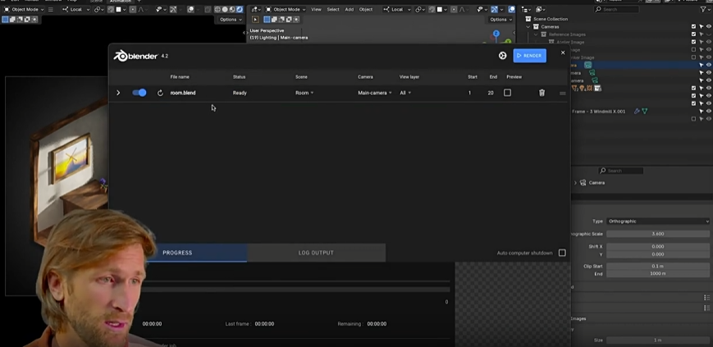Check the Auto computer shutdown box
The width and height of the screenshot is (713, 347).
(562, 253)
